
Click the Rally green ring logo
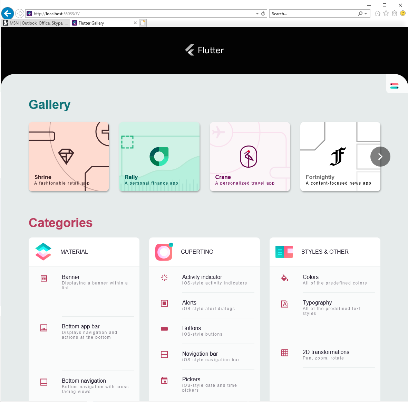[x=159, y=156]
